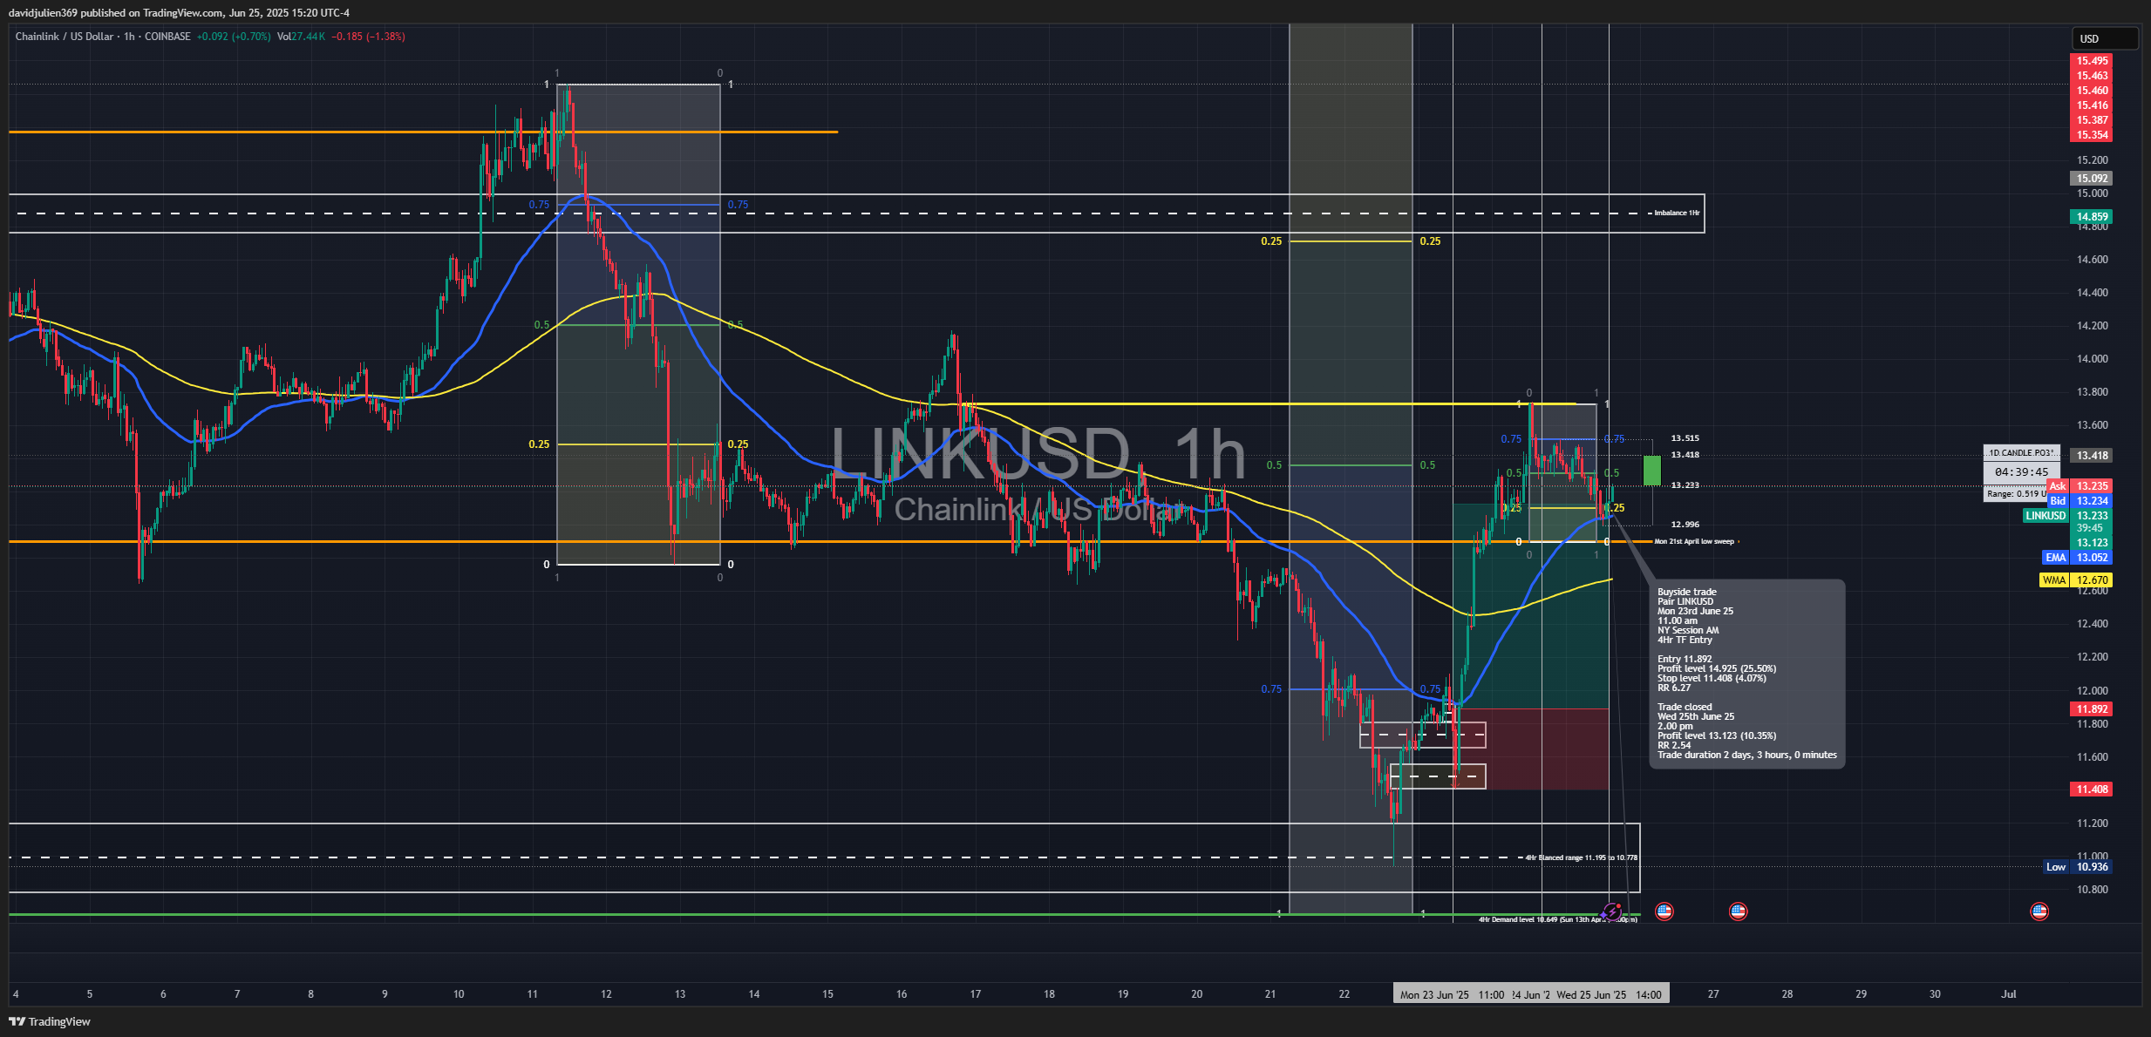2151x1037 pixels.
Task: Select the Vol 27.44K volume legend
Action: coord(301,37)
